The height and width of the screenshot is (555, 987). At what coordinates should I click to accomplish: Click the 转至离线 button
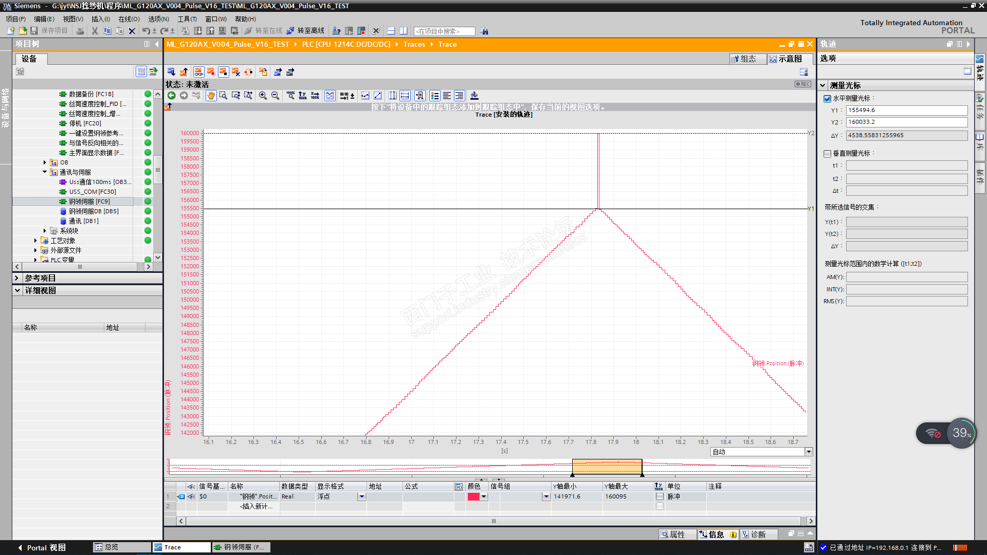tap(305, 31)
